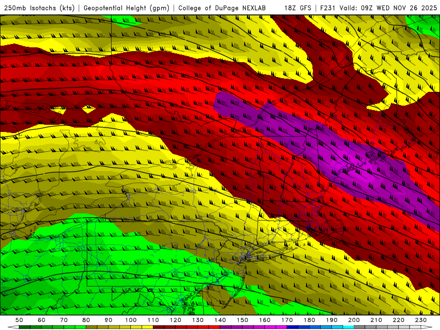Click the right arrow end of the color bar
The width and height of the screenshot is (440, 330).
[427, 327]
